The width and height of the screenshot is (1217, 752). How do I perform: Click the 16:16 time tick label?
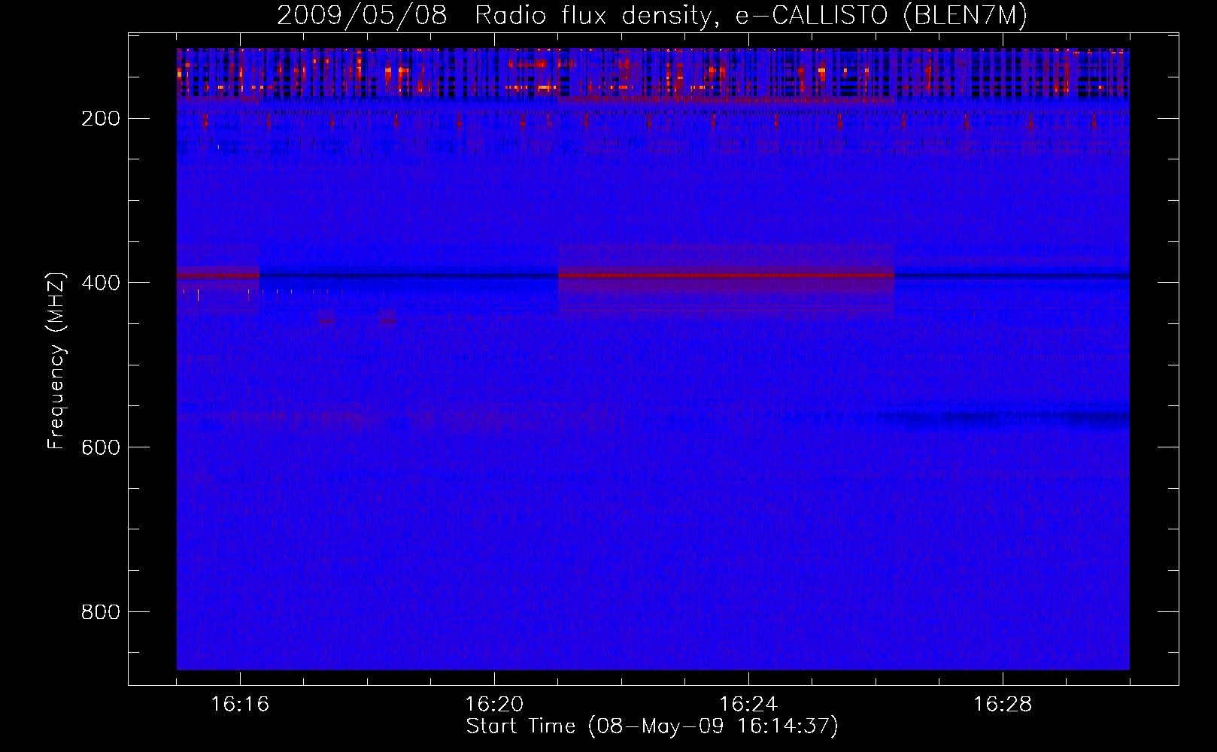point(240,705)
